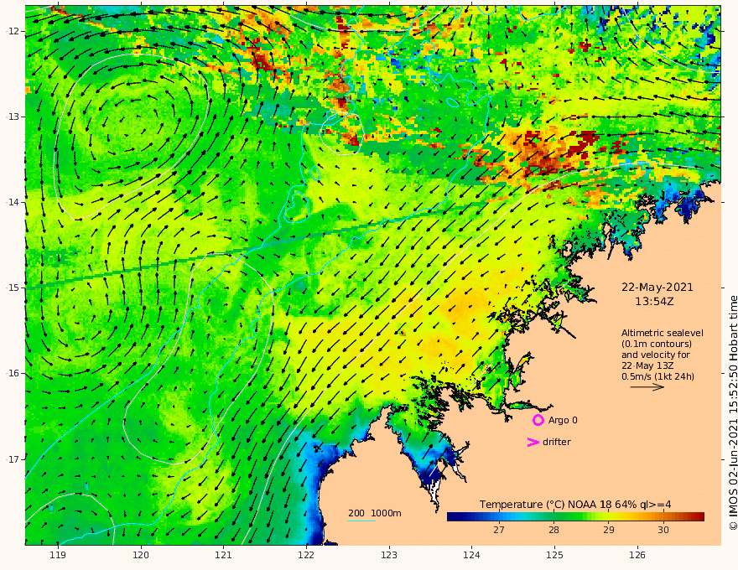
Task: Click the magenta drifter arrow legend icon
Action: click(533, 442)
